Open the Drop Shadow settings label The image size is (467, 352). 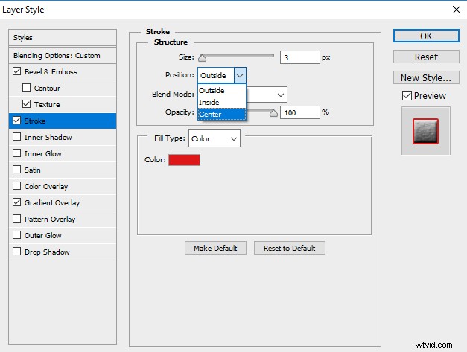coord(47,252)
